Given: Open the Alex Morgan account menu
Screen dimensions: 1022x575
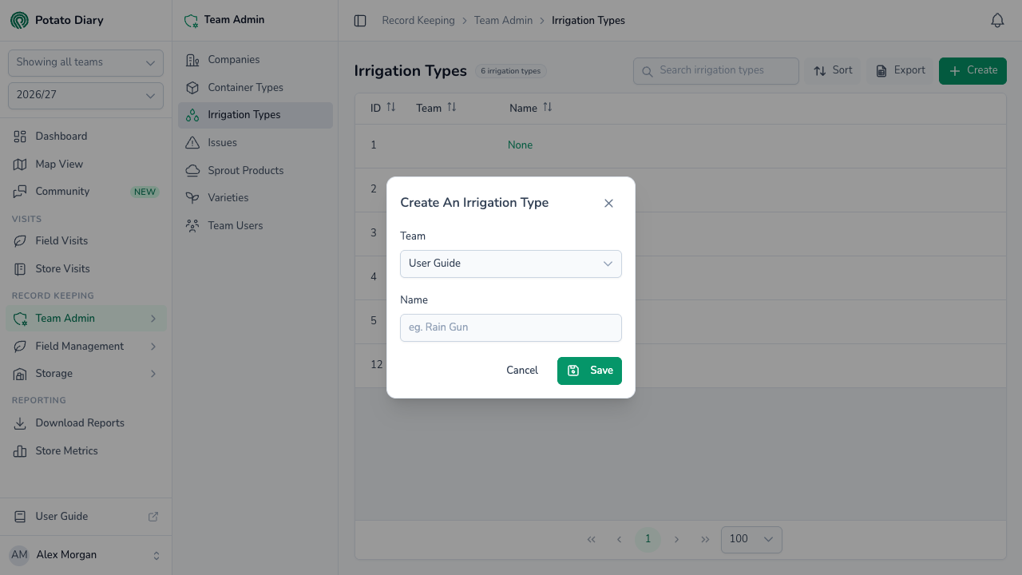Looking at the screenshot, I should [85, 555].
